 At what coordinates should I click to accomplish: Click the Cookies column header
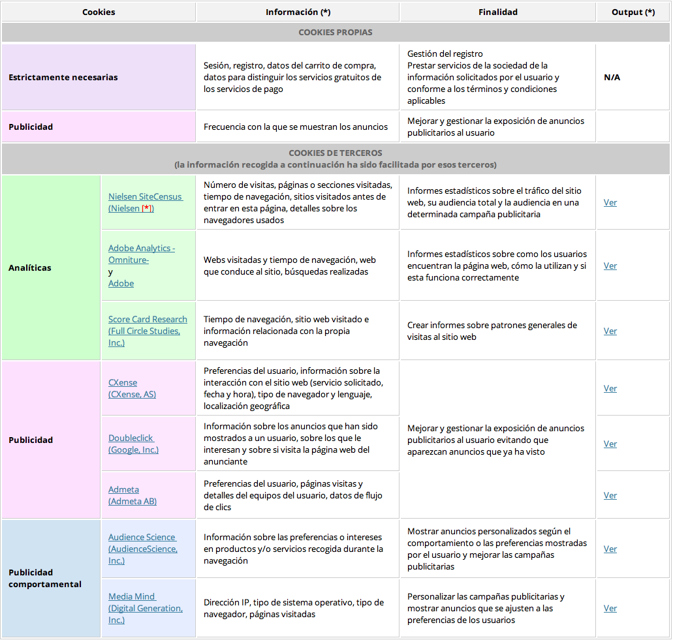[x=99, y=12]
